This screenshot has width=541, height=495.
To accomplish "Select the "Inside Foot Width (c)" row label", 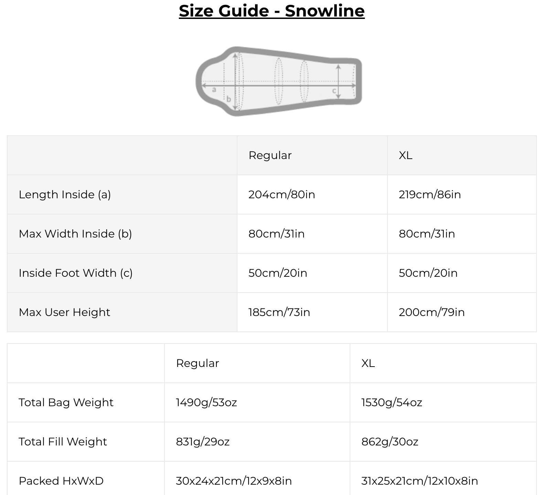I will pos(76,273).
